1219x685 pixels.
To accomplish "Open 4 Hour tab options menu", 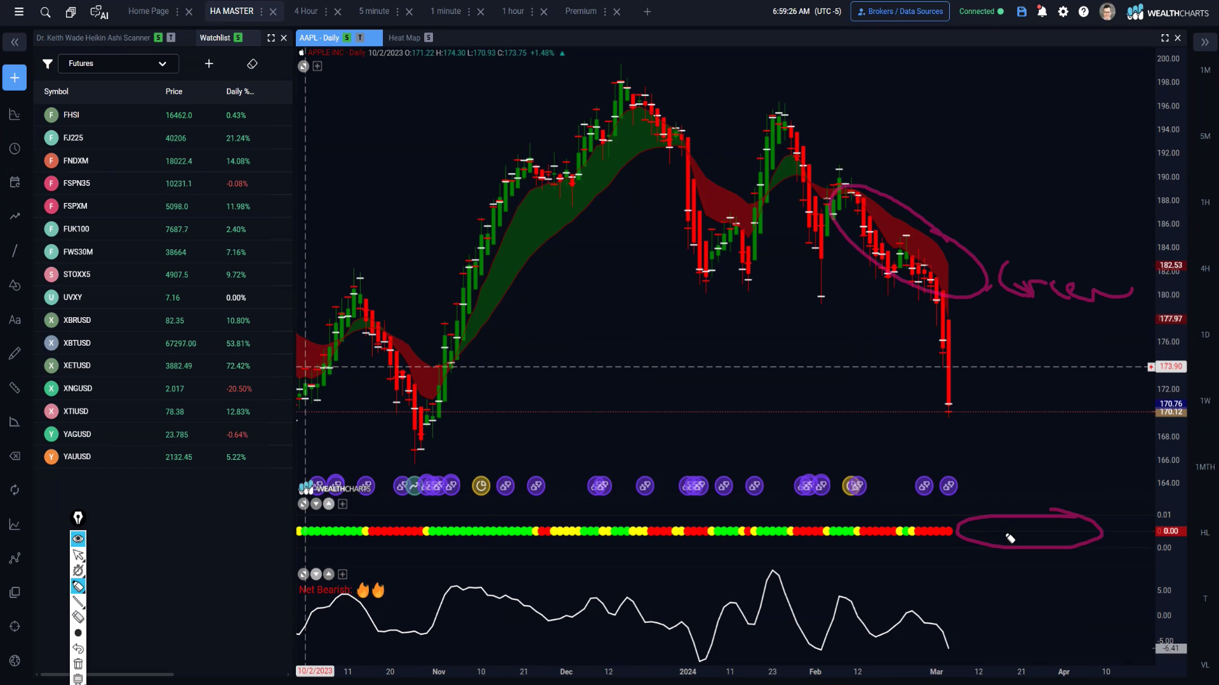I will coord(326,11).
